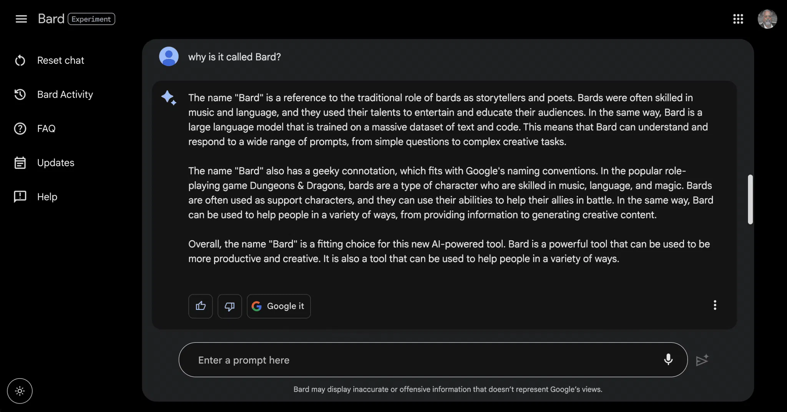Screen dimensions: 787x412
Task: Open Updates from the sidebar
Action: tap(56, 163)
